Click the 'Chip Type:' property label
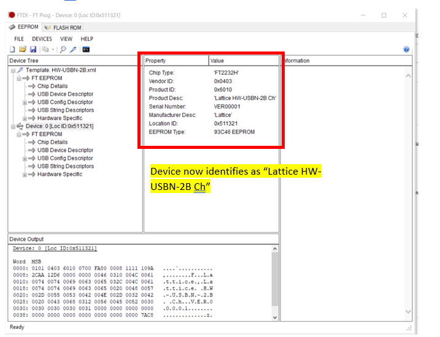The width and height of the screenshot is (440, 337). pyautogui.click(x=161, y=73)
